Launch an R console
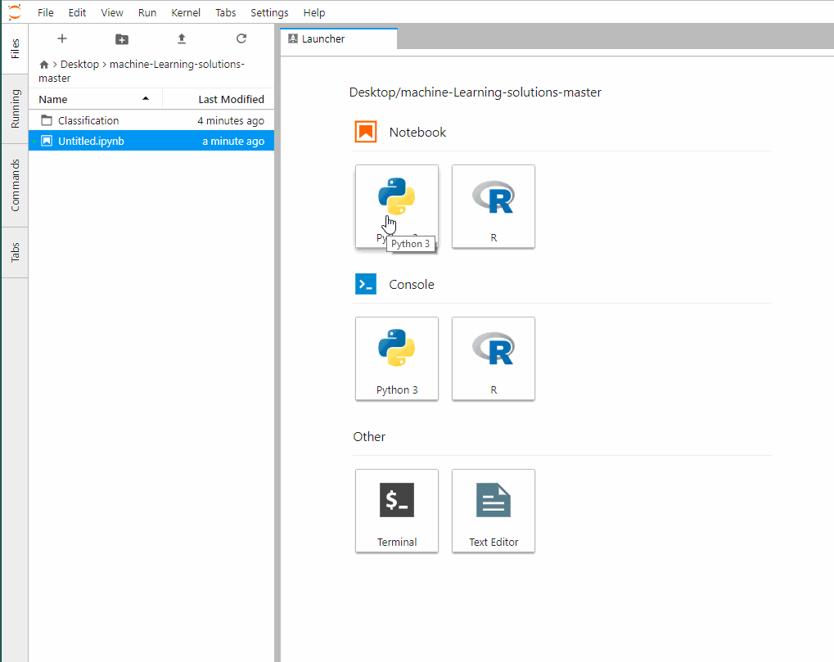834x662 pixels. pos(493,358)
